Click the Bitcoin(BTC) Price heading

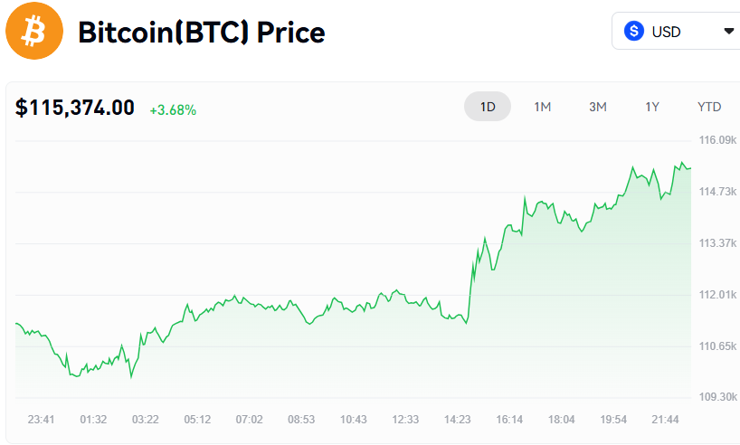[x=201, y=33]
